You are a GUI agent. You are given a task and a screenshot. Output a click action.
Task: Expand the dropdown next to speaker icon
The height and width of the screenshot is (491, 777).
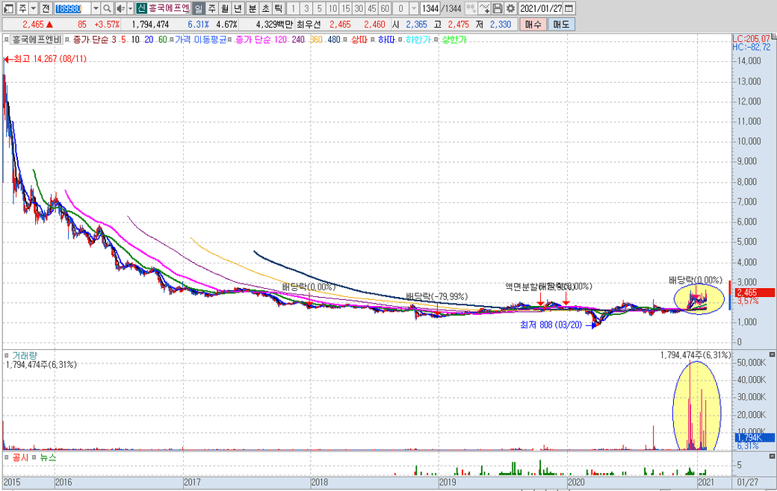click(129, 8)
